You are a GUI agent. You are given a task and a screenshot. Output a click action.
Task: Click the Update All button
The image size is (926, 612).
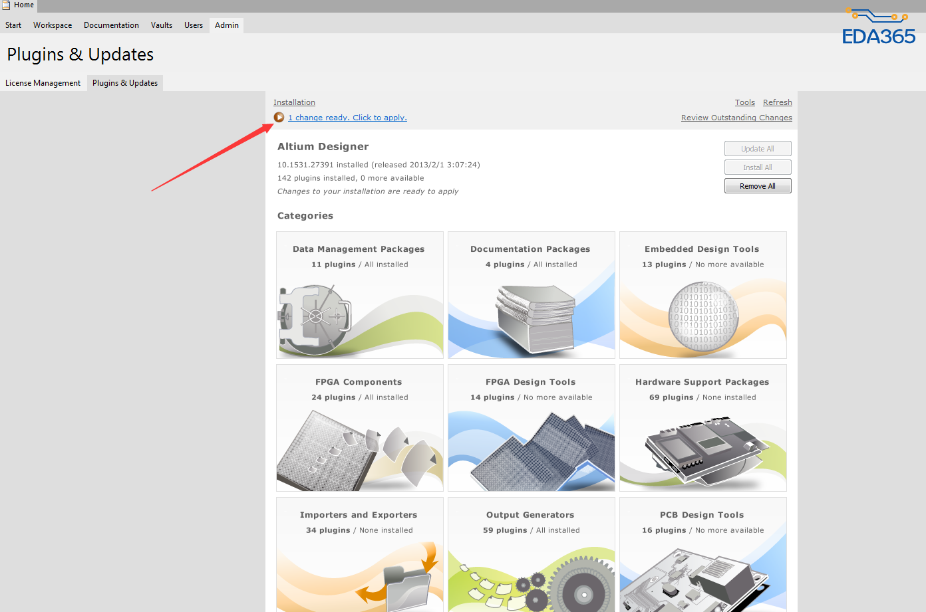[x=758, y=149]
